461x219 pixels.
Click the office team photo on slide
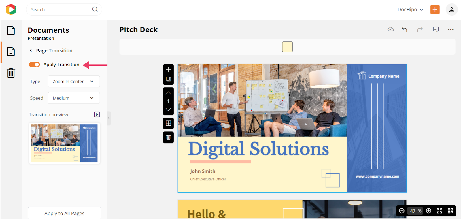point(262,100)
